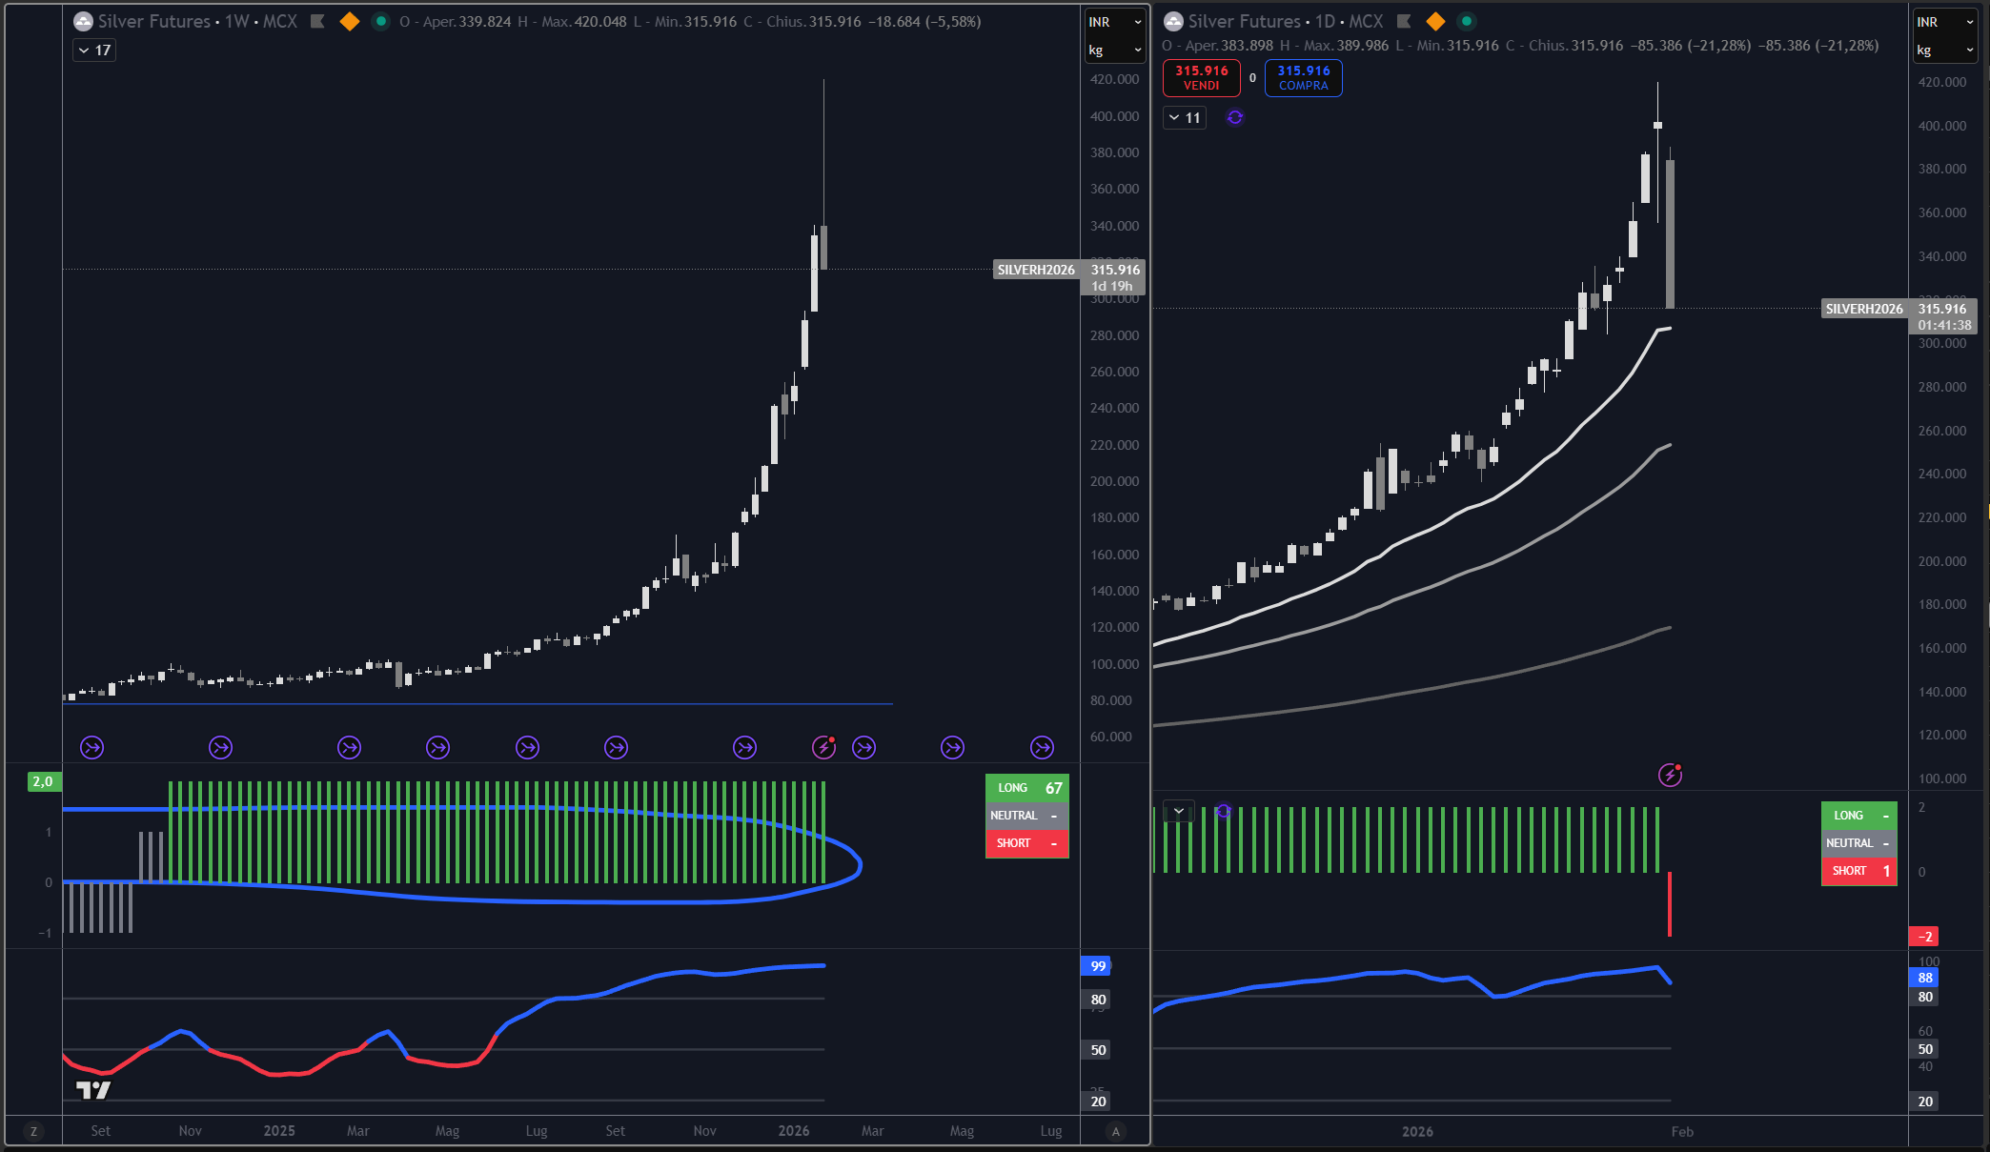Click the lightning event marker under the daily chart
Image resolution: width=1990 pixels, height=1152 pixels.
coord(1670,775)
